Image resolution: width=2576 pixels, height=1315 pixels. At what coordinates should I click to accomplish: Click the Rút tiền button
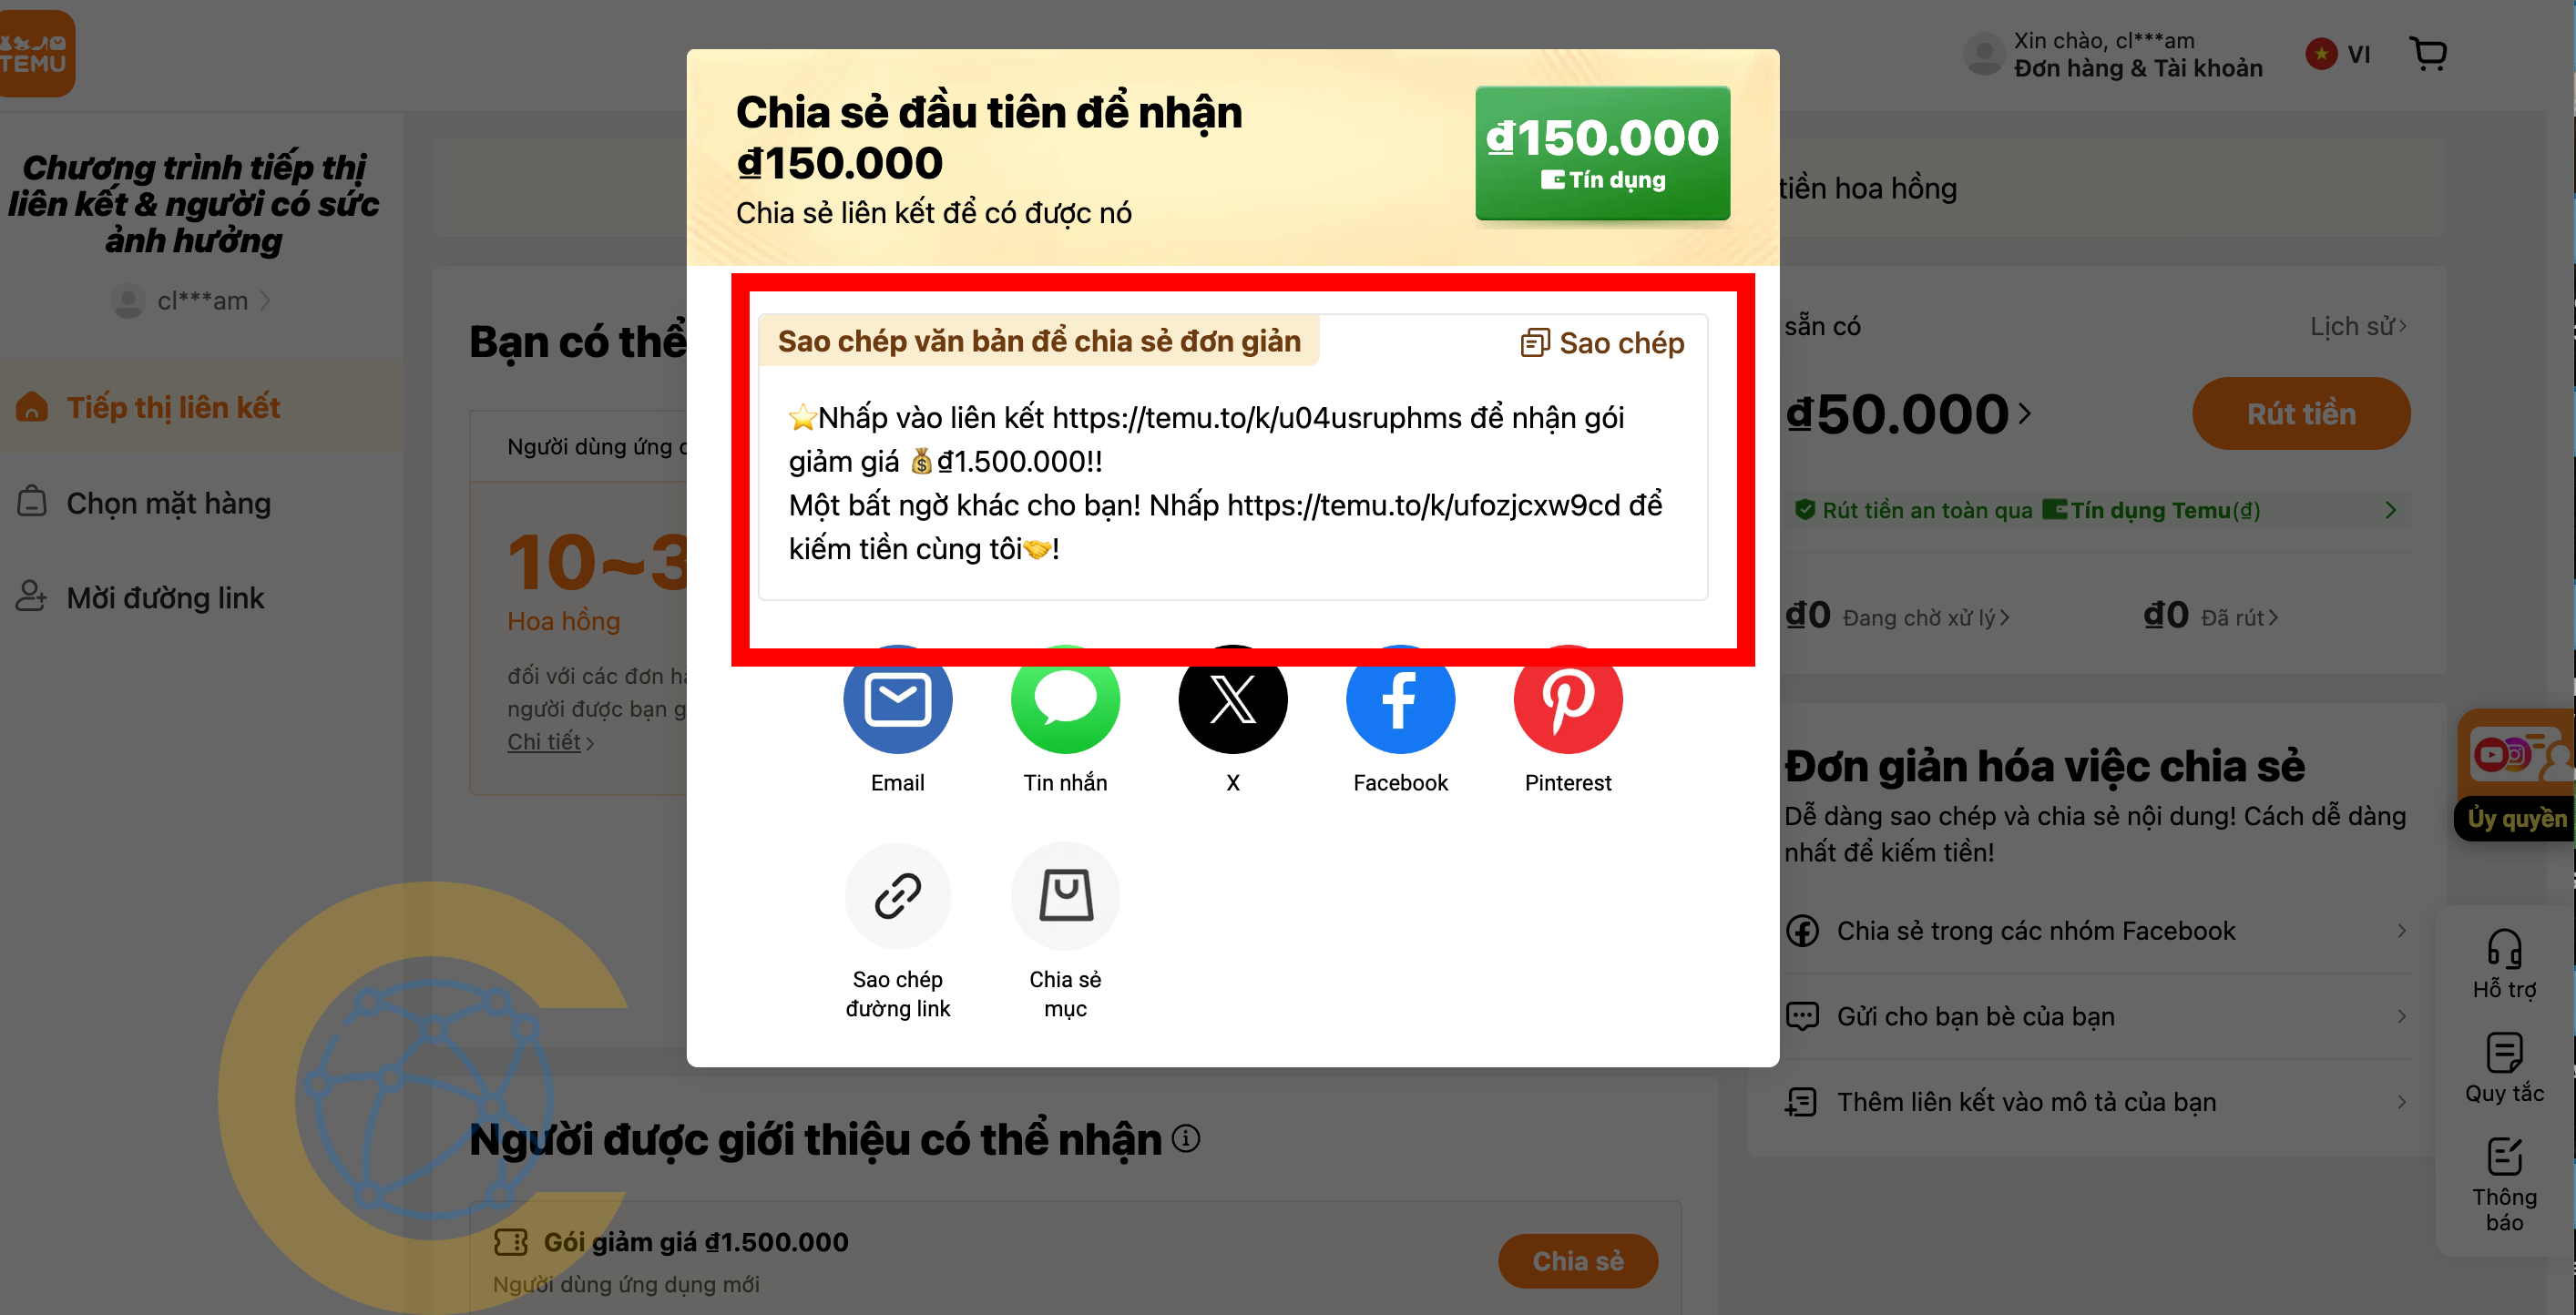2300,414
